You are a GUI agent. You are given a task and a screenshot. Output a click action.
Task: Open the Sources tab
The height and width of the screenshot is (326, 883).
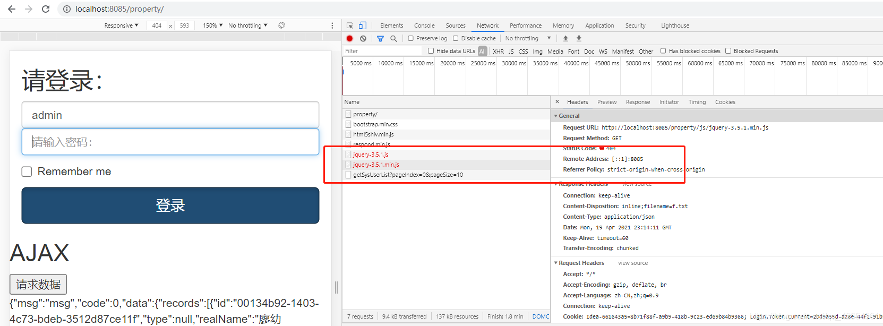456,25
